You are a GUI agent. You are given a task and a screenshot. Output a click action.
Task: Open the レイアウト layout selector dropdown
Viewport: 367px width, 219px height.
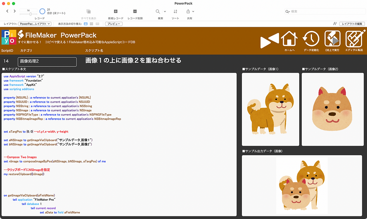pyautogui.click(x=35, y=24)
